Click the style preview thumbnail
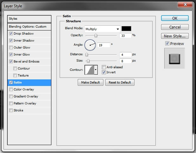This screenshot has width=196, height=153. (x=174, y=58)
